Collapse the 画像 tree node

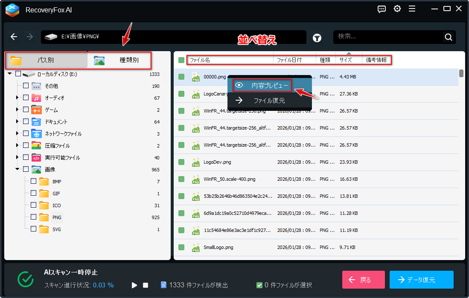(17, 169)
